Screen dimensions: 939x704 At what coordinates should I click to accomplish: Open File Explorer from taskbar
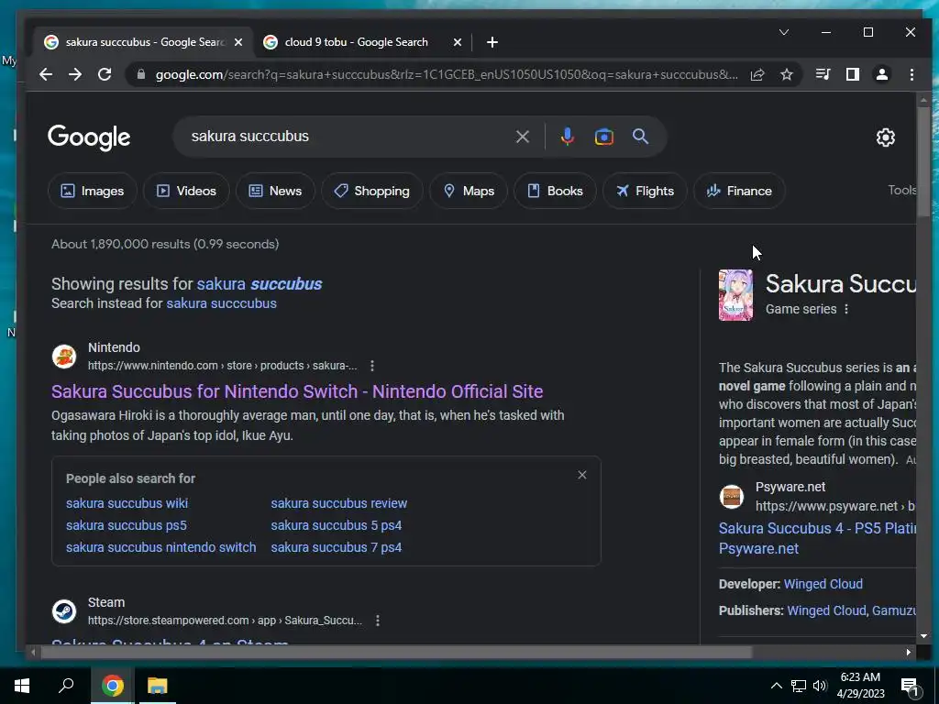pos(158,686)
